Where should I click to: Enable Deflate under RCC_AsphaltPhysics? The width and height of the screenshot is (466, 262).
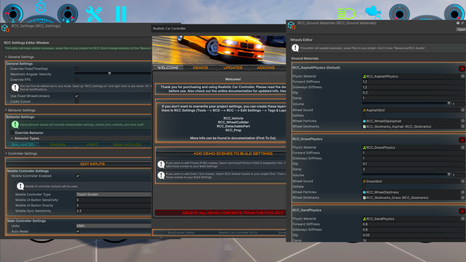[x=364, y=116]
